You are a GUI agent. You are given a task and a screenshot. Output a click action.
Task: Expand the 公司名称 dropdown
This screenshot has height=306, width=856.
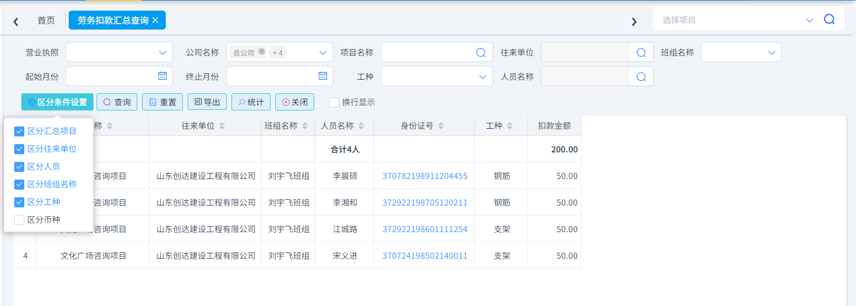(323, 53)
